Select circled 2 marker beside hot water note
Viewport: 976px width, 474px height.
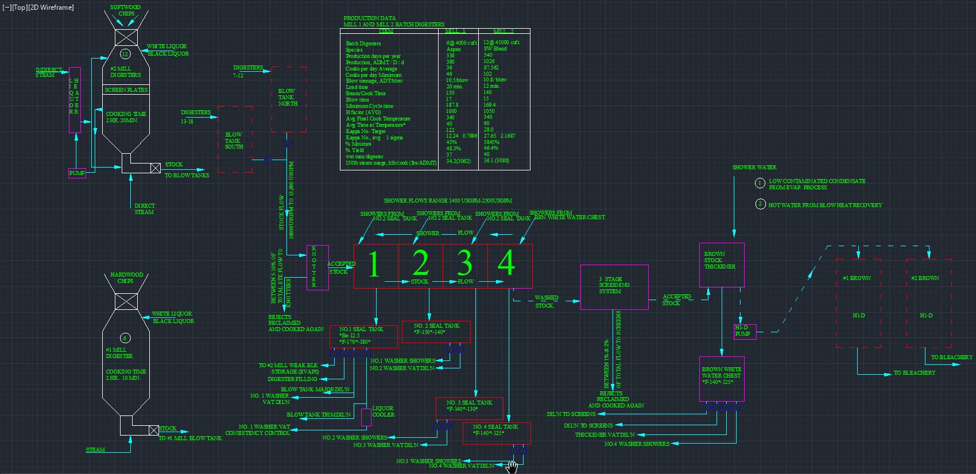pyautogui.click(x=760, y=204)
